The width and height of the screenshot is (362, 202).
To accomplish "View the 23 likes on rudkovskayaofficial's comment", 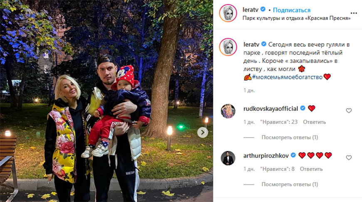I will (x=279, y=122).
